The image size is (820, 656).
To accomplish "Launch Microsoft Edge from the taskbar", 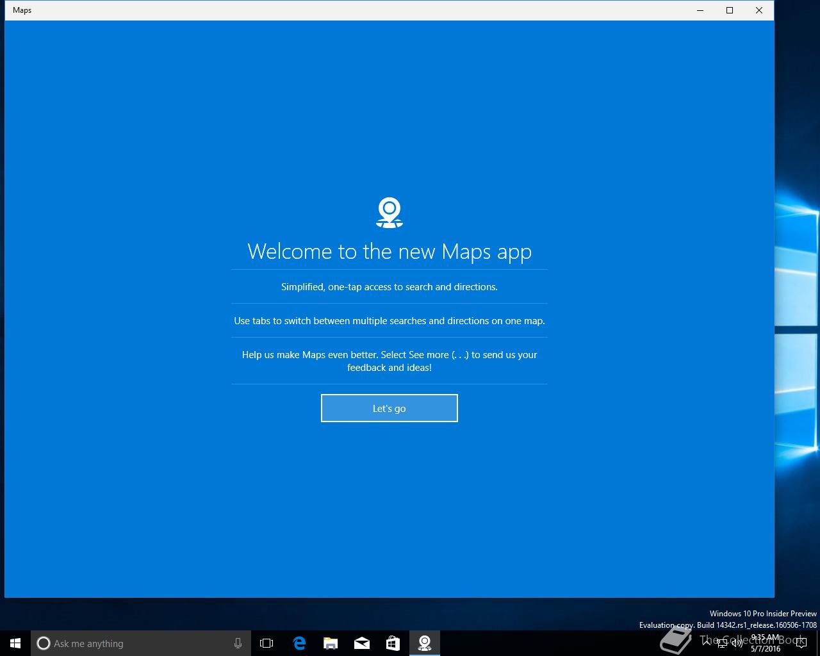I will tap(299, 643).
